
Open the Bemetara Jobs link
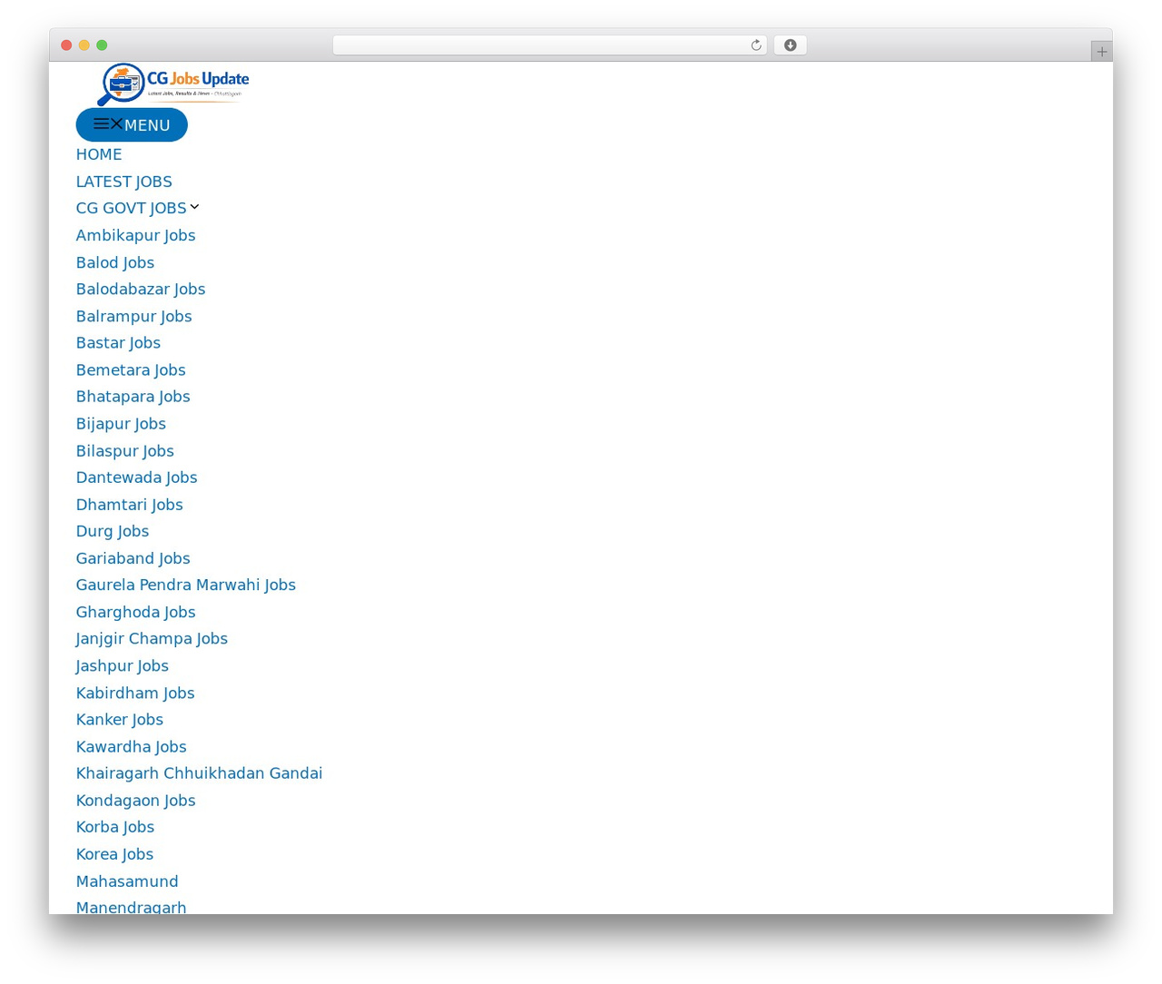(x=131, y=369)
